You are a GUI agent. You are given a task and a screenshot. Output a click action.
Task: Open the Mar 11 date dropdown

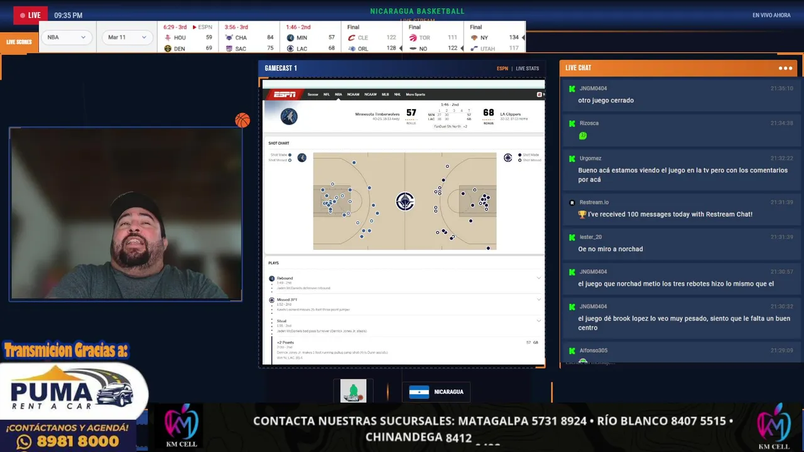128,37
